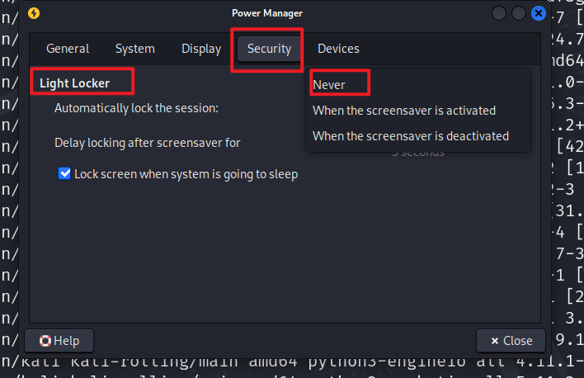
Task: Click the Power Manager lightning bolt icon
Action: [34, 13]
